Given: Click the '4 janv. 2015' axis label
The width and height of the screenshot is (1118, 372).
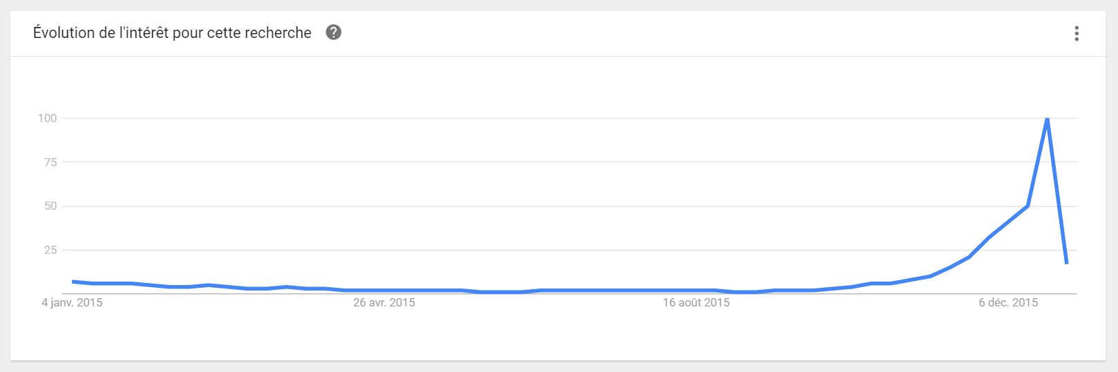Looking at the screenshot, I should click(72, 302).
